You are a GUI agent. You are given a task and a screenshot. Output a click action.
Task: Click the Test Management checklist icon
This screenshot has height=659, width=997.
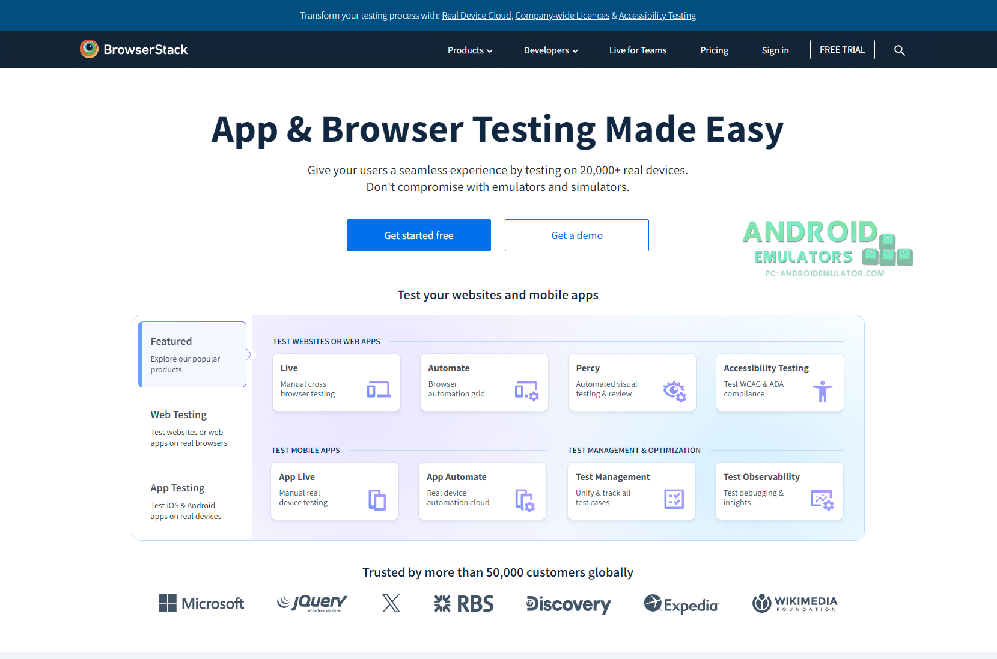tap(674, 499)
